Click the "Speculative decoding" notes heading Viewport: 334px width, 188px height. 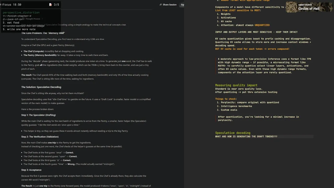pyautogui.click(x=232, y=133)
